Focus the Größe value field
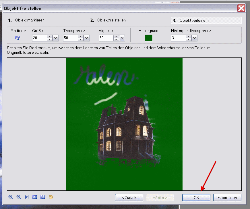This screenshot has height=209, width=250. [40, 38]
